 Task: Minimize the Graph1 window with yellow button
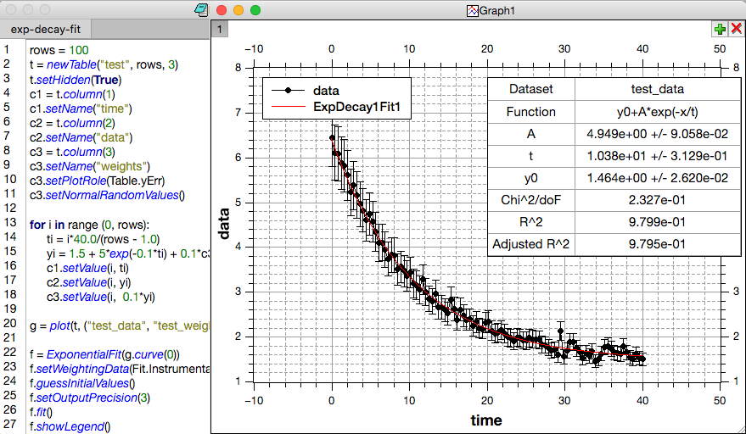click(x=238, y=11)
